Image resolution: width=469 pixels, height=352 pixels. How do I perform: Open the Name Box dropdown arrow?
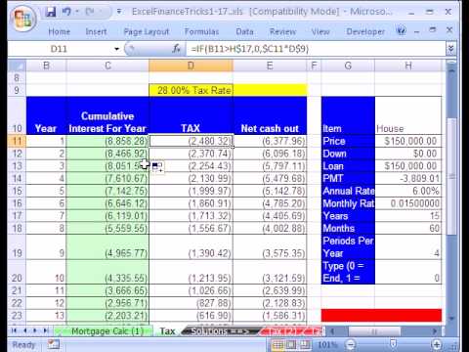pos(116,49)
